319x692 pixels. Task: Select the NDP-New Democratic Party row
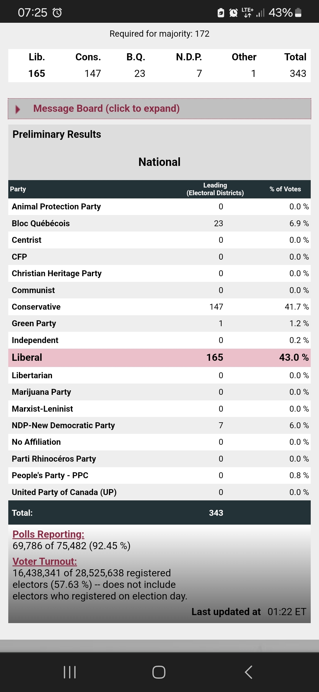pyautogui.click(x=159, y=425)
